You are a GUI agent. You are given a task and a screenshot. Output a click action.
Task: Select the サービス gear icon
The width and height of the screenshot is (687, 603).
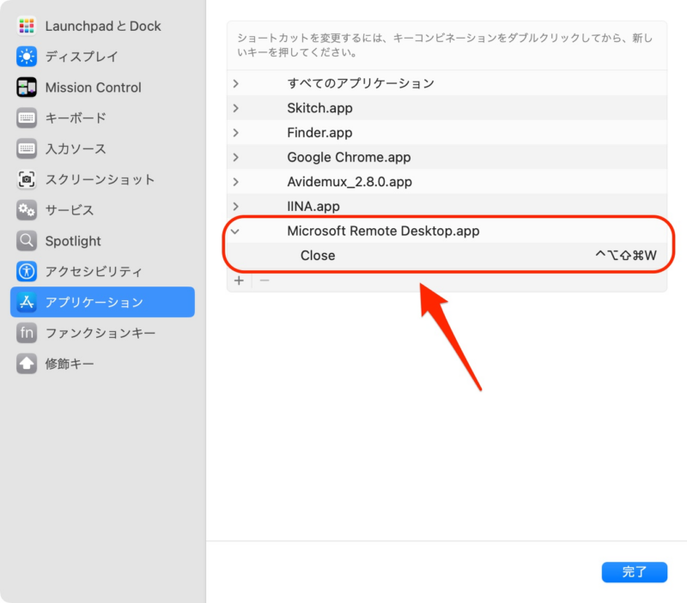click(x=27, y=210)
